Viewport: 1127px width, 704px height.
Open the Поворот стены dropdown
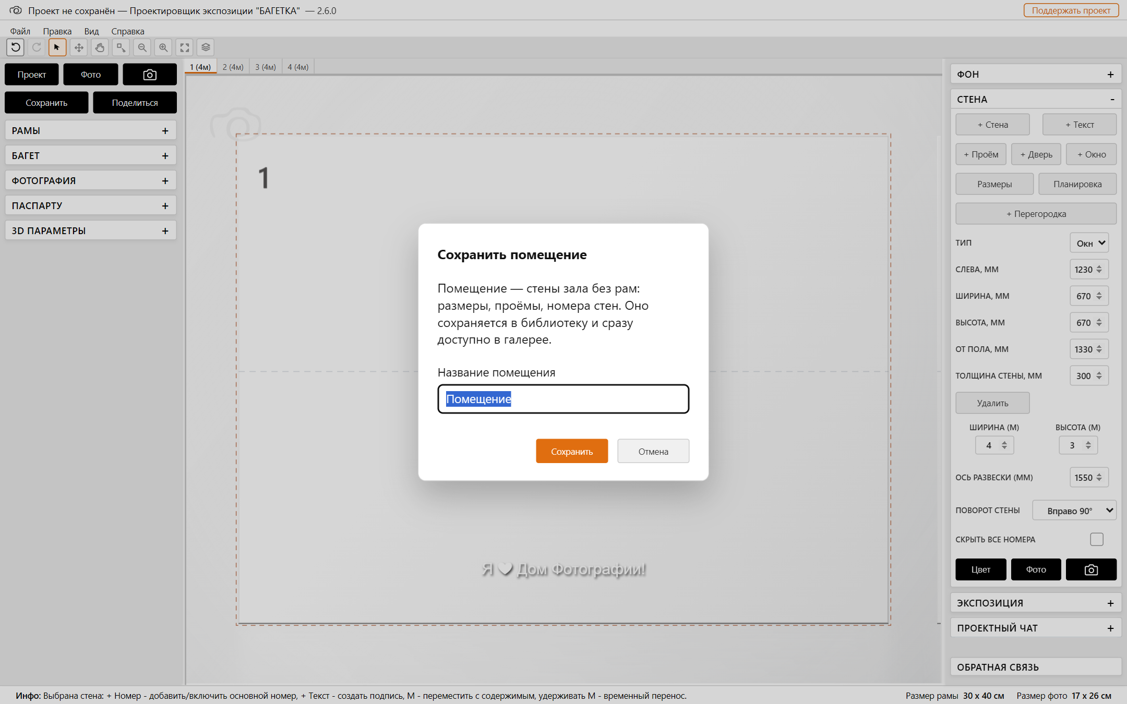(1074, 511)
